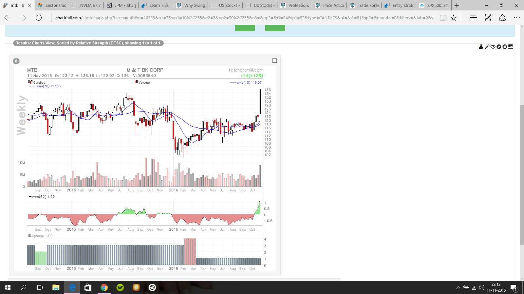Image resolution: width=524 pixels, height=294 pixels.
Task: Expand the system tray hidden icons chevron
Action: (x=458, y=287)
